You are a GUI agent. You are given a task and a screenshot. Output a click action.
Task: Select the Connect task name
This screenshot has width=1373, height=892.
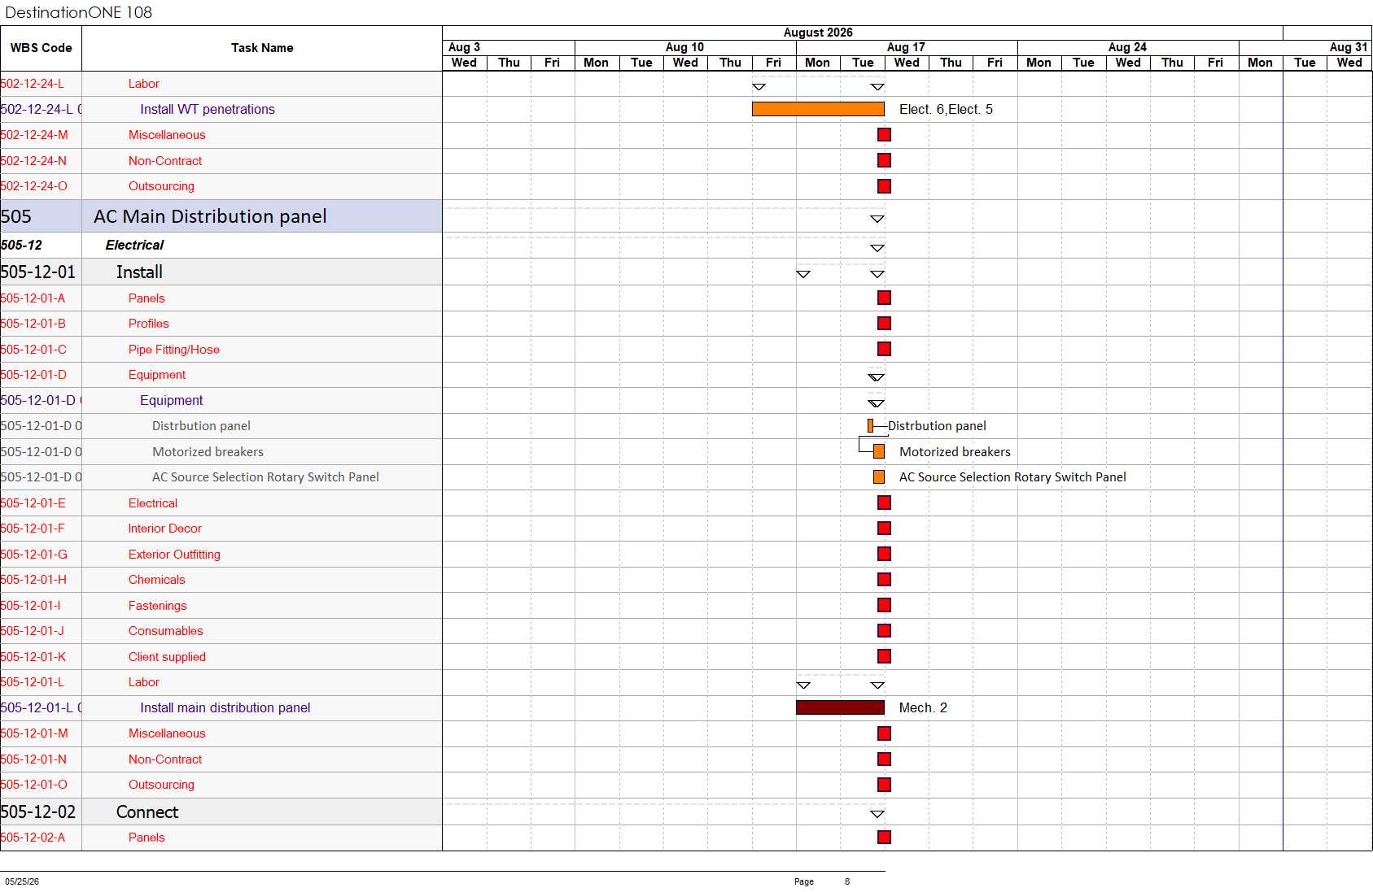(x=147, y=812)
